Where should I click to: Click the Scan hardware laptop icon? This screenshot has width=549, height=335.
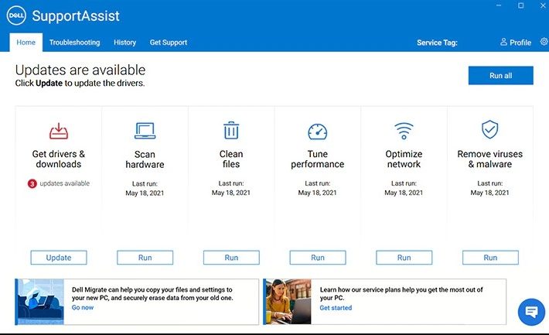[145, 131]
